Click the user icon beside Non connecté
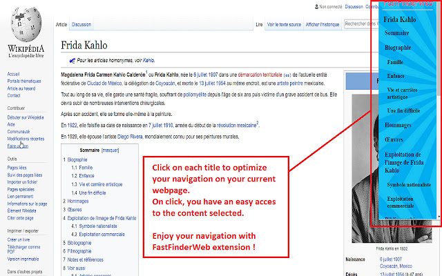The width and height of the screenshot is (442, 276). coord(316,6)
